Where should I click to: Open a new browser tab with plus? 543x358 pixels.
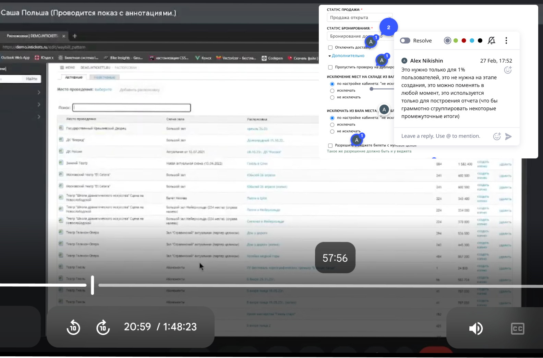(75, 36)
